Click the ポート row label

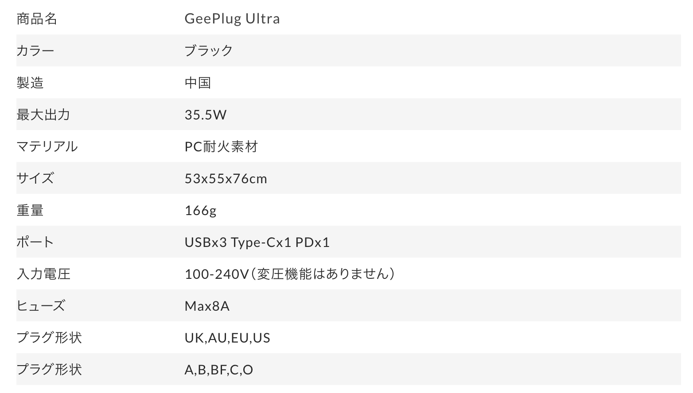point(35,242)
